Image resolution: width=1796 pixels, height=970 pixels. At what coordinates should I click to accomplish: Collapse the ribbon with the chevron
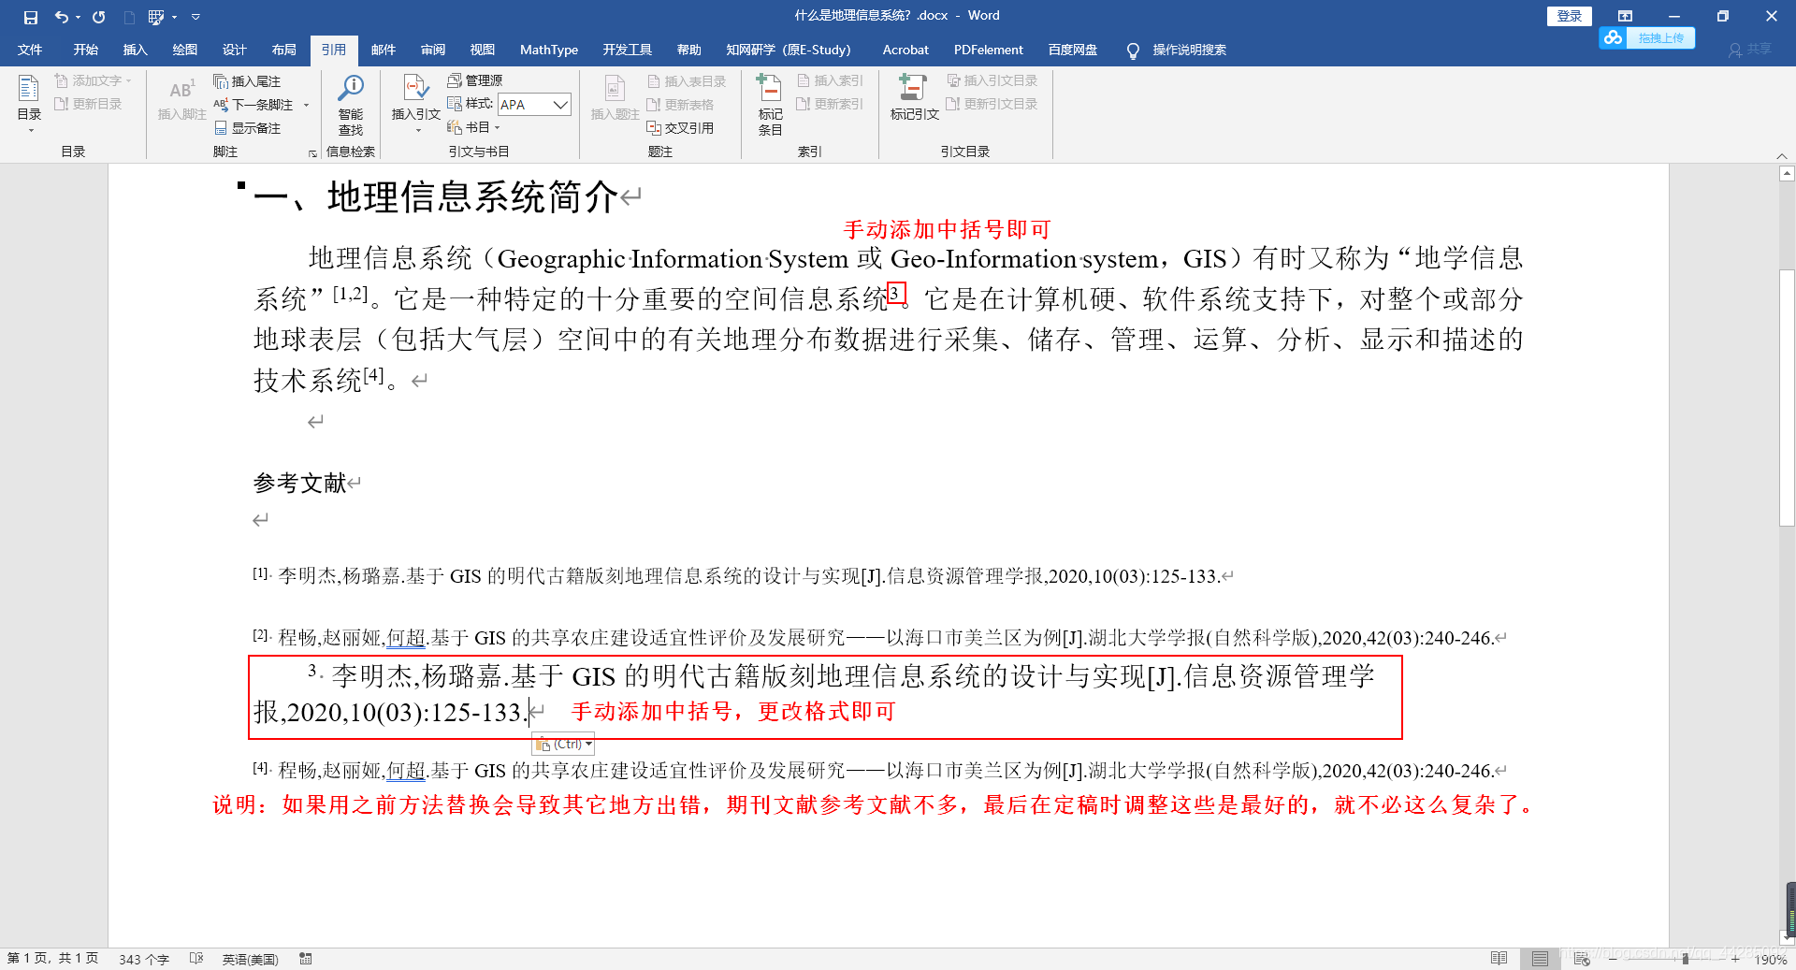1782,156
